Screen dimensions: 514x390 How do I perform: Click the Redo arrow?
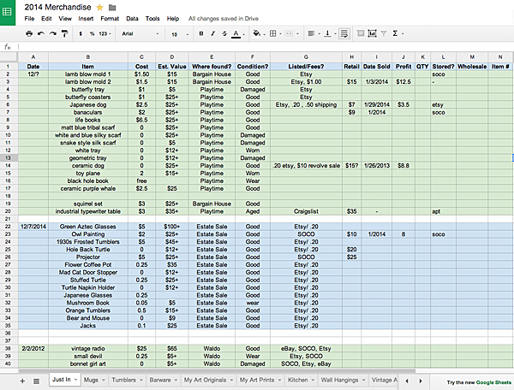[x=52, y=33]
